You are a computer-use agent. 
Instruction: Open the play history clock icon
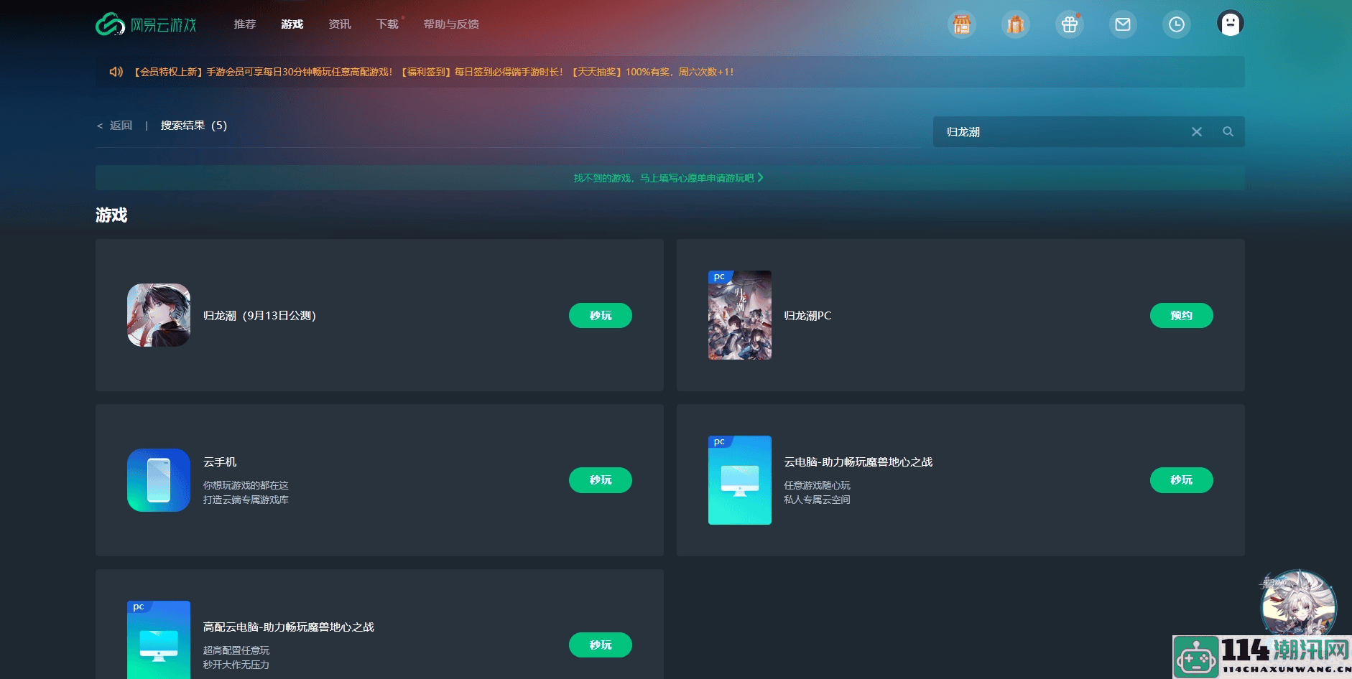[1177, 24]
